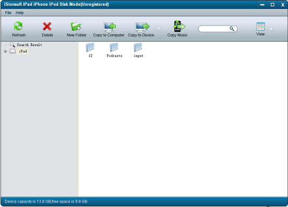288x207 pixels.
Task: Open the View dropdown arrow
Action: pos(271,29)
